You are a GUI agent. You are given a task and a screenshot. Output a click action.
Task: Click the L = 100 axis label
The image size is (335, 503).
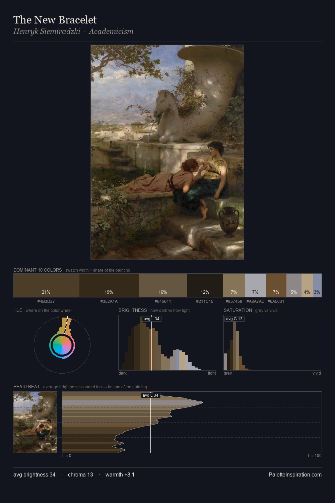click(x=315, y=456)
